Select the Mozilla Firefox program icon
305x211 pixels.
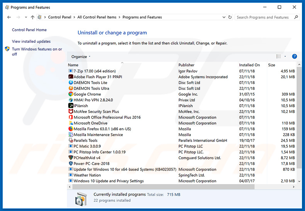tap(71, 129)
